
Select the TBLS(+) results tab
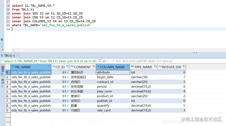point(10,55)
